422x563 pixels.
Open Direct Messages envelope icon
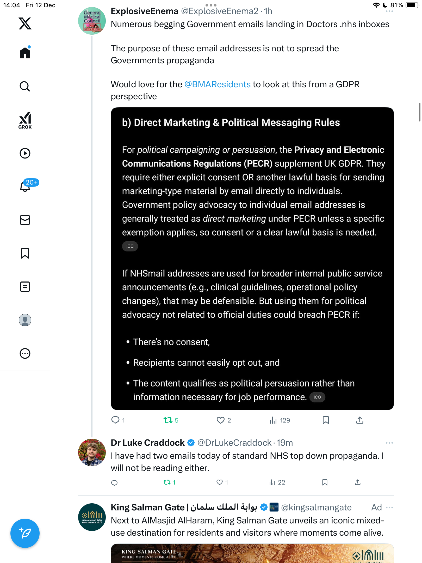coord(25,220)
